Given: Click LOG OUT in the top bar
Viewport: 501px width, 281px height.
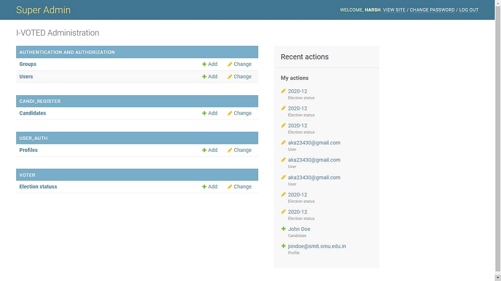Looking at the screenshot, I should click(469, 10).
